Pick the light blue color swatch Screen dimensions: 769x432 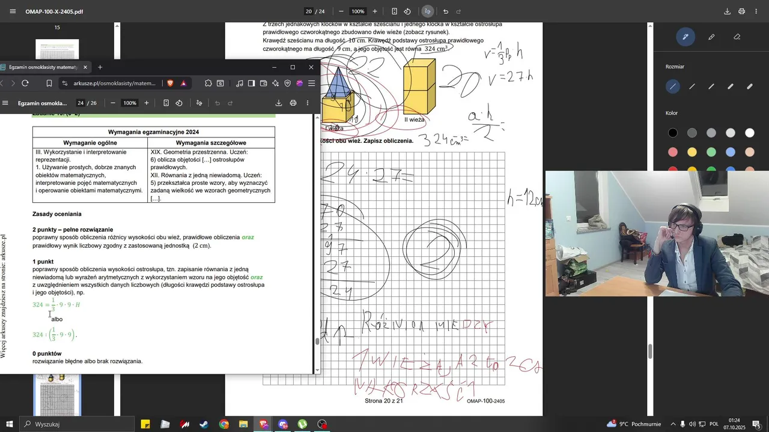731,152
